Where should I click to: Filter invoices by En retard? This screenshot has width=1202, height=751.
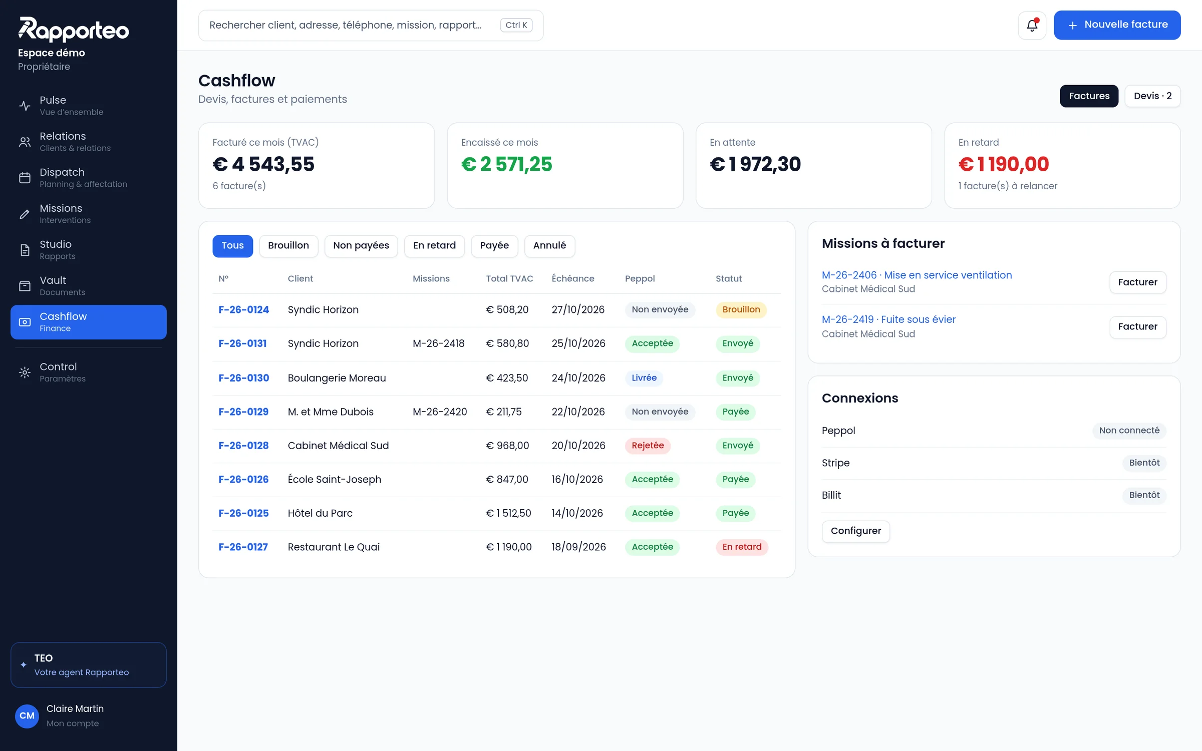point(434,246)
